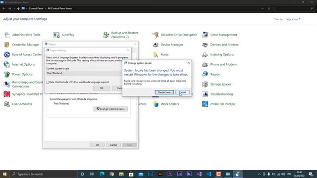Open Microsoft Edge from the taskbar

tap(102, 174)
